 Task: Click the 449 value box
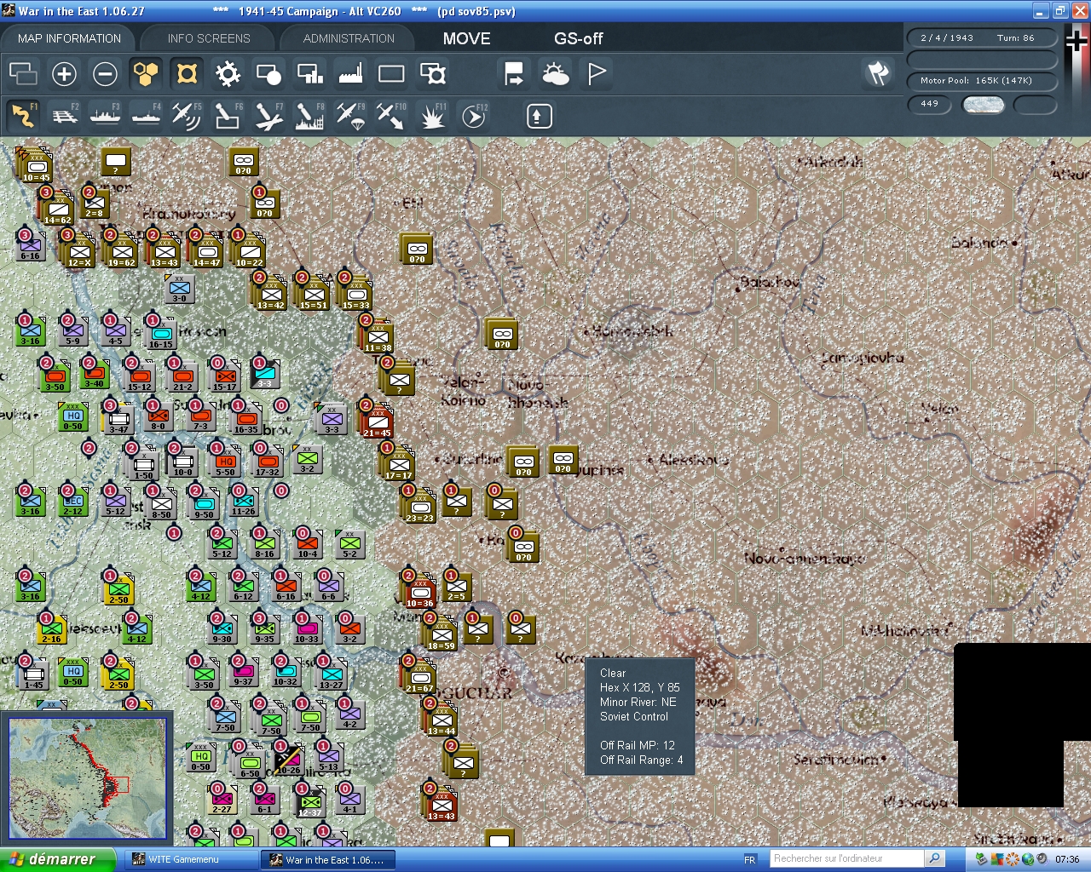930,104
